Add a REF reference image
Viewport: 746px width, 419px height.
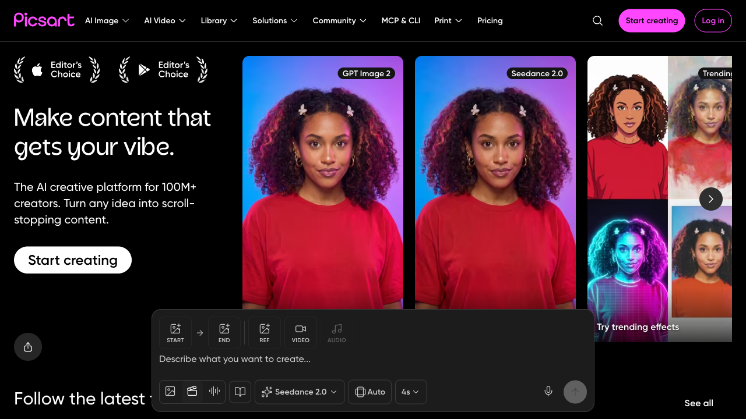point(265,333)
